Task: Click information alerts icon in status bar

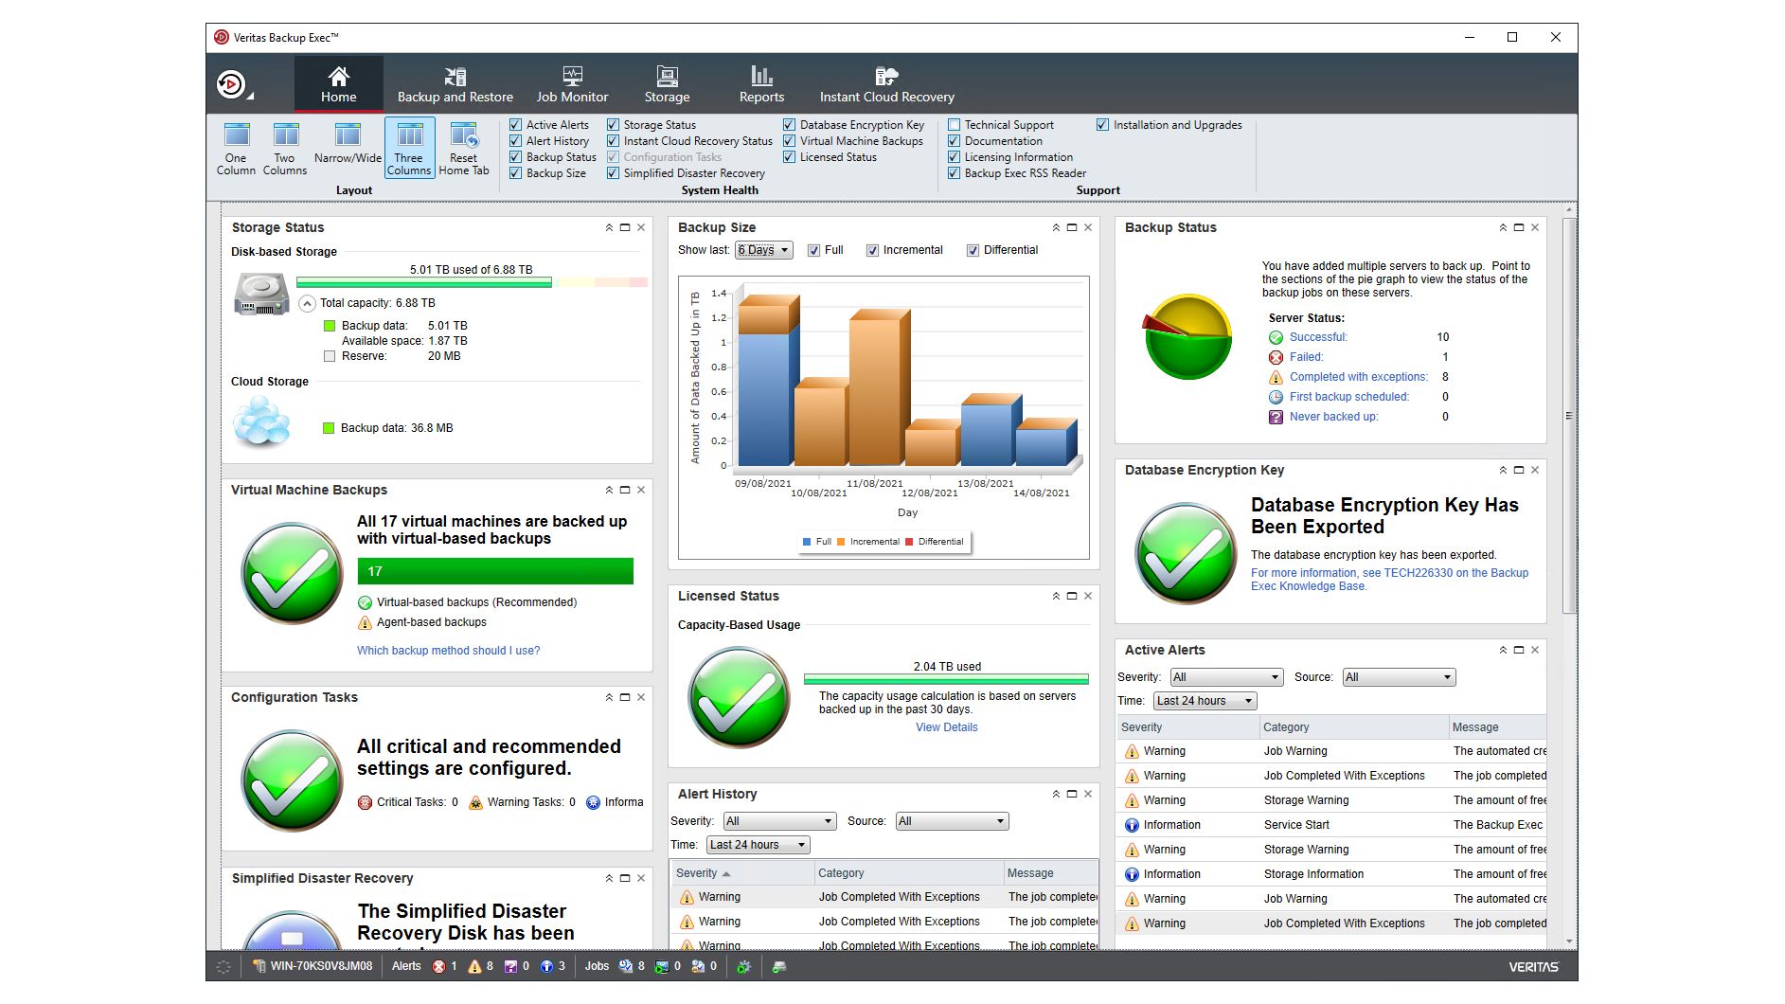Action: point(546,966)
